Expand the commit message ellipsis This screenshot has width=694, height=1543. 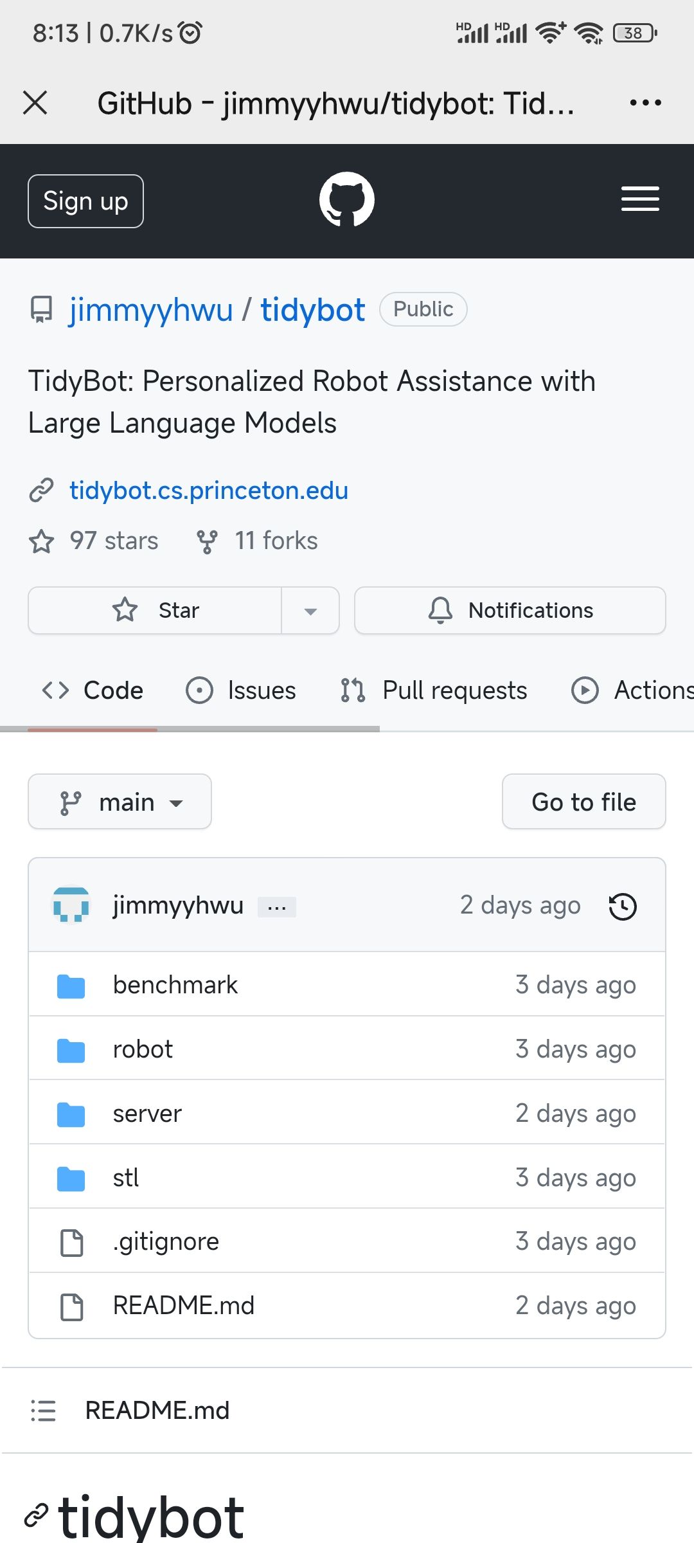point(277,907)
